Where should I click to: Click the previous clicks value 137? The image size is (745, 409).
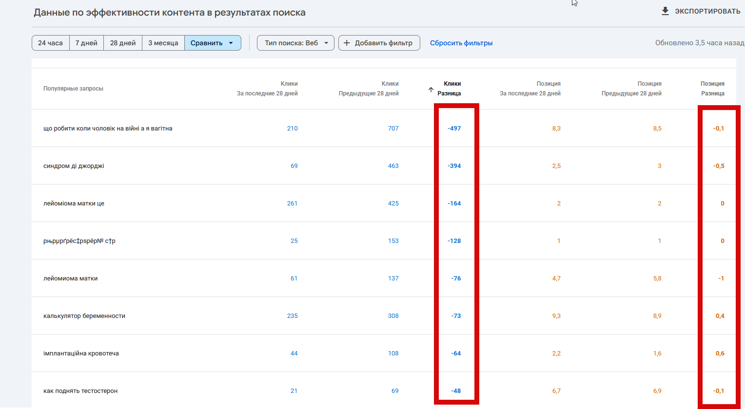[393, 279]
